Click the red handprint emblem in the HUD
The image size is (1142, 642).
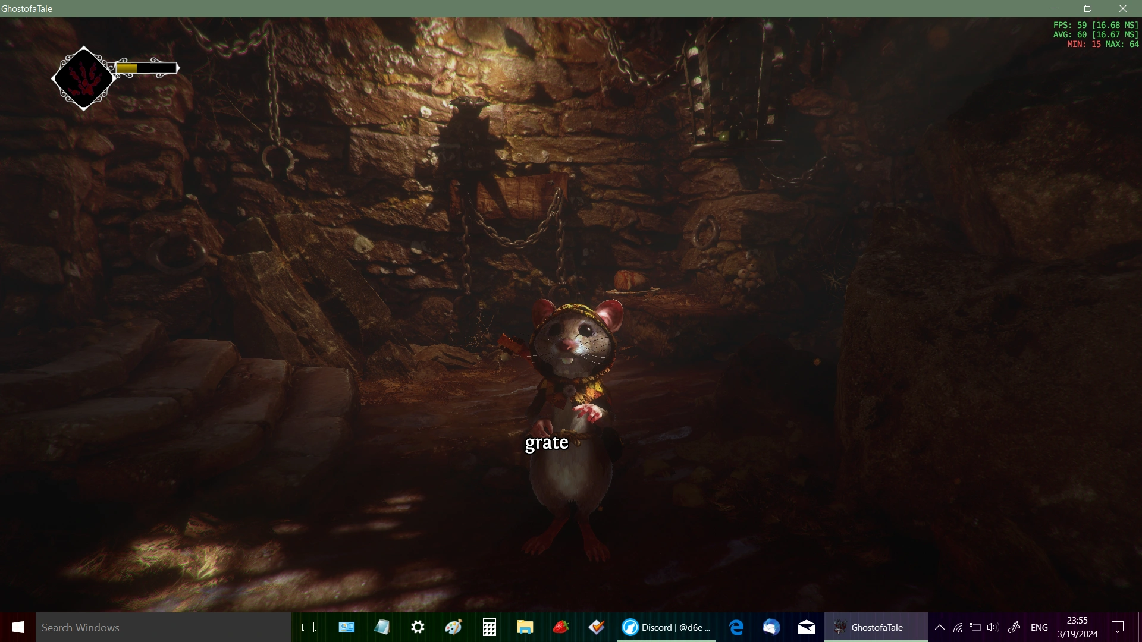[83, 78]
